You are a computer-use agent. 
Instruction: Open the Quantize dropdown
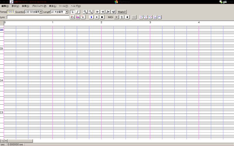pos(41,12)
